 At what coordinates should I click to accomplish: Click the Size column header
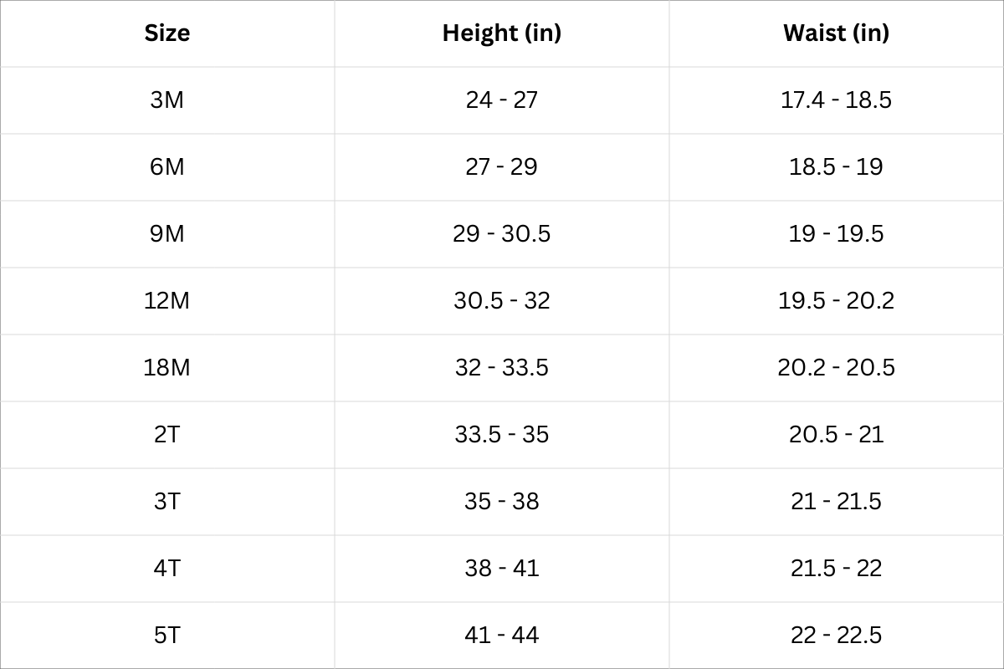167,33
